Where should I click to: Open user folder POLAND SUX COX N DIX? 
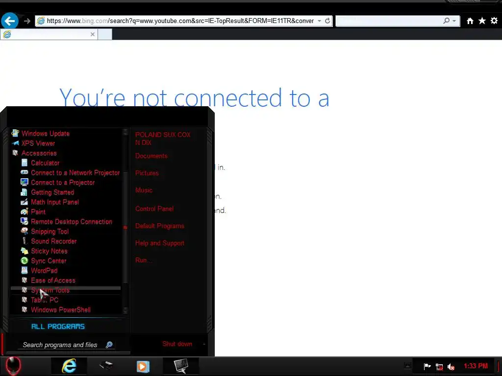(x=163, y=139)
